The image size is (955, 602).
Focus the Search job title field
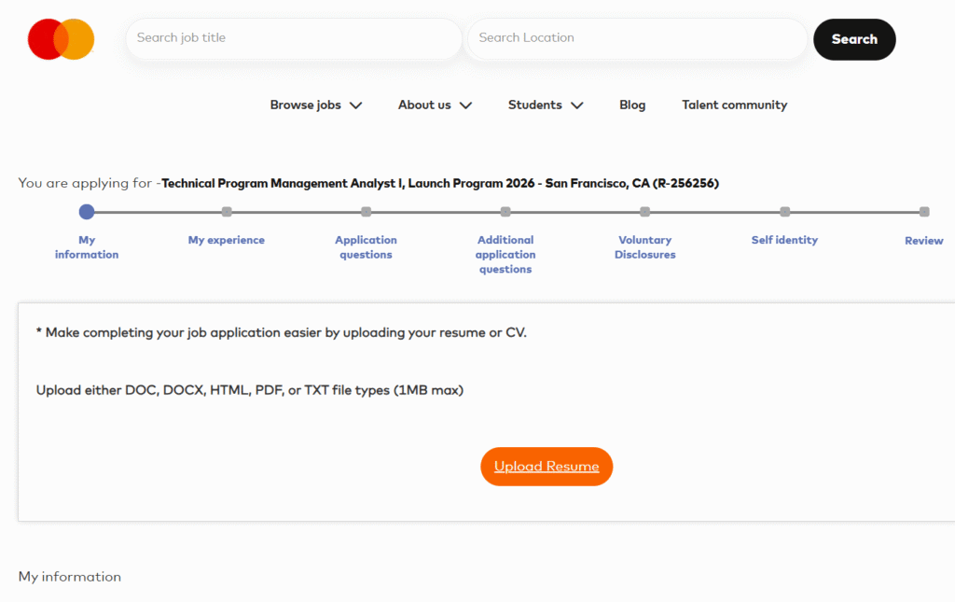click(294, 37)
